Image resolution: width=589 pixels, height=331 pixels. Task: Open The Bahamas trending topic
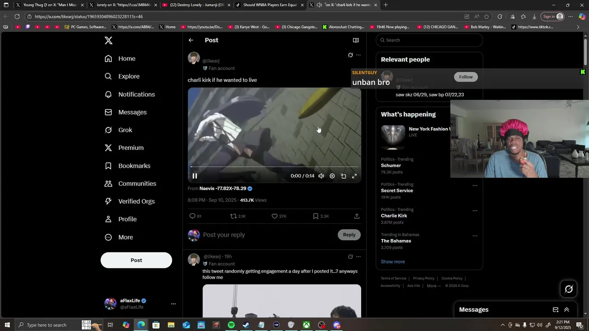[x=396, y=241]
